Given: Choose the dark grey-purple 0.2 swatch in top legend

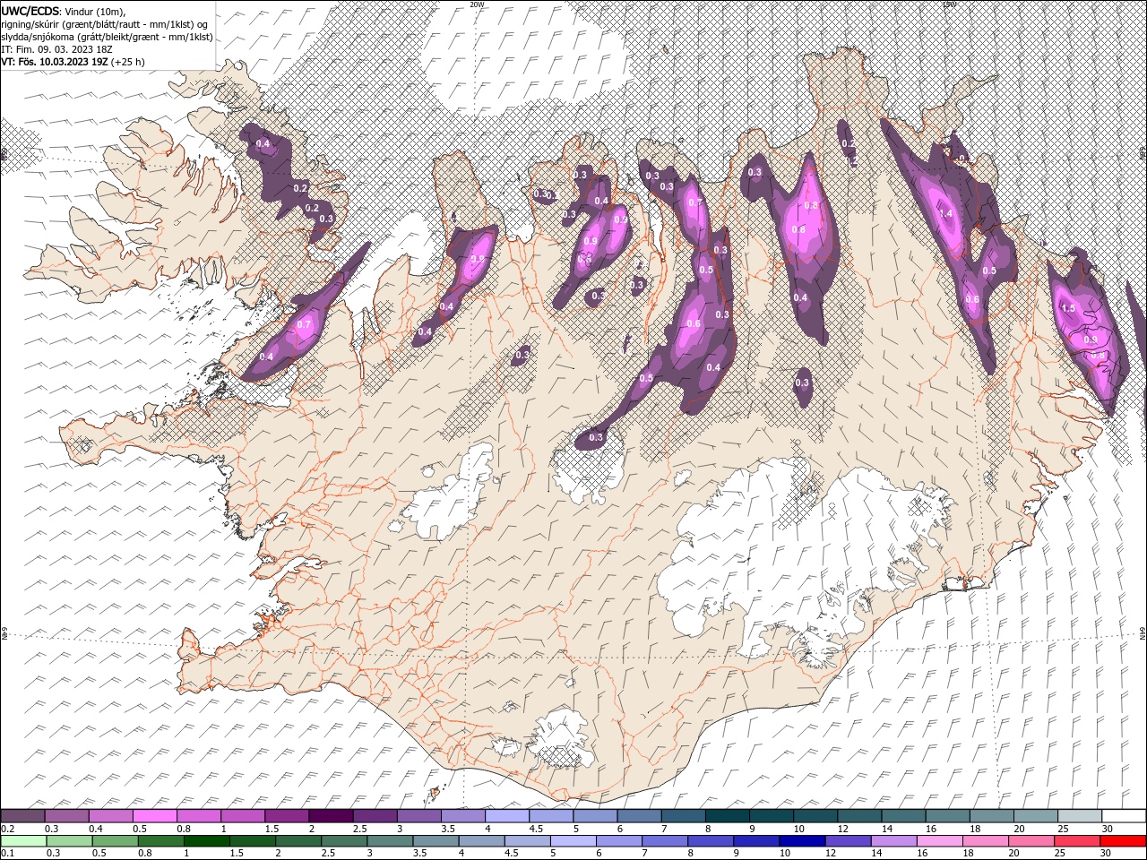Looking at the screenshot, I should (22, 815).
